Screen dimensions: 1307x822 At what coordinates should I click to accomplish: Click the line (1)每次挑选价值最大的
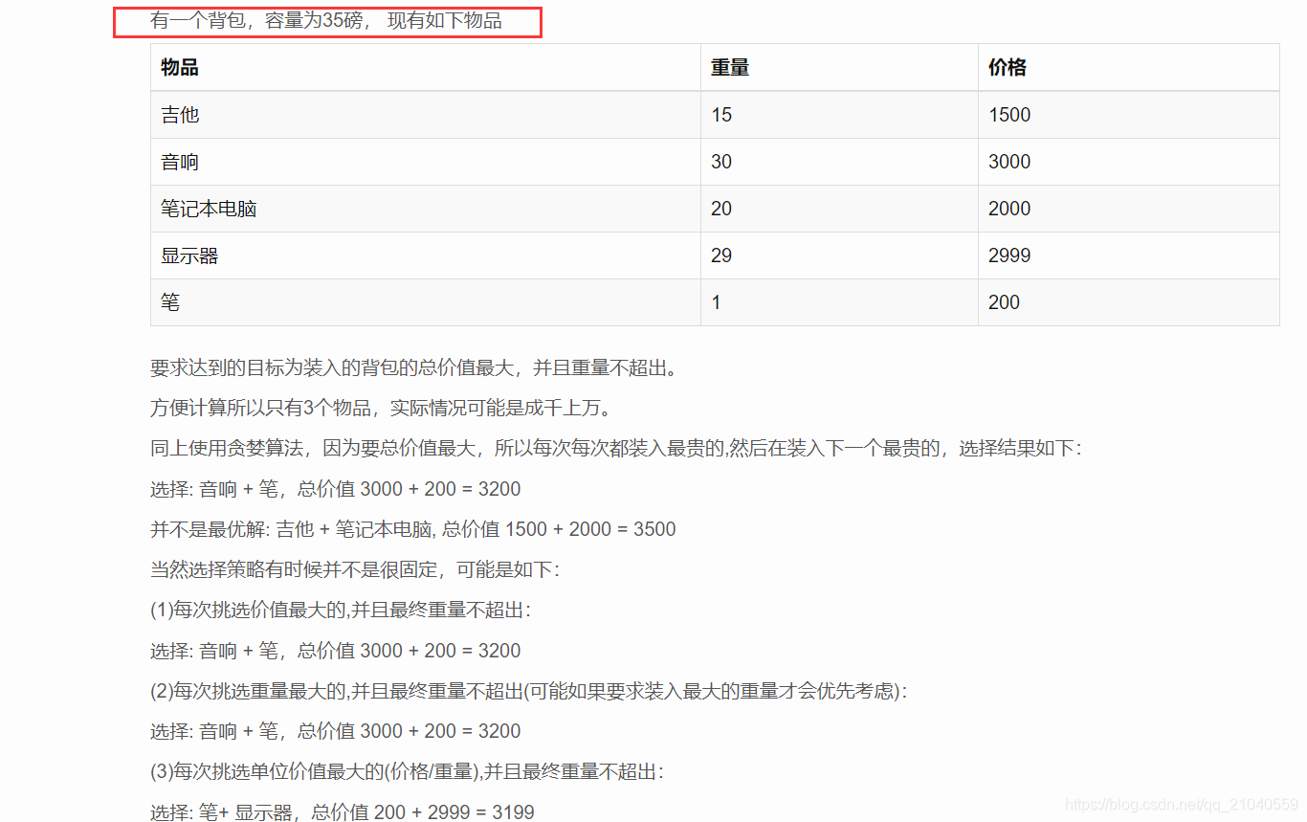click(341, 610)
